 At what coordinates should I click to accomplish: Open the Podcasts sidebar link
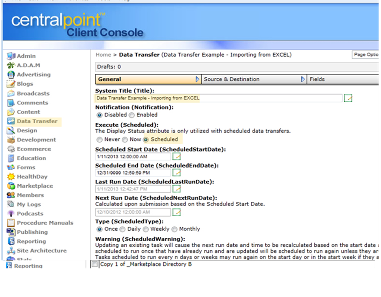30,214
